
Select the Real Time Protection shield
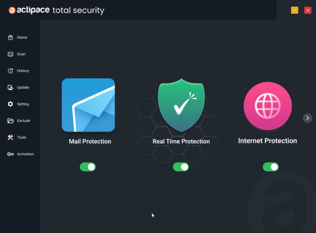click(181, 105)
